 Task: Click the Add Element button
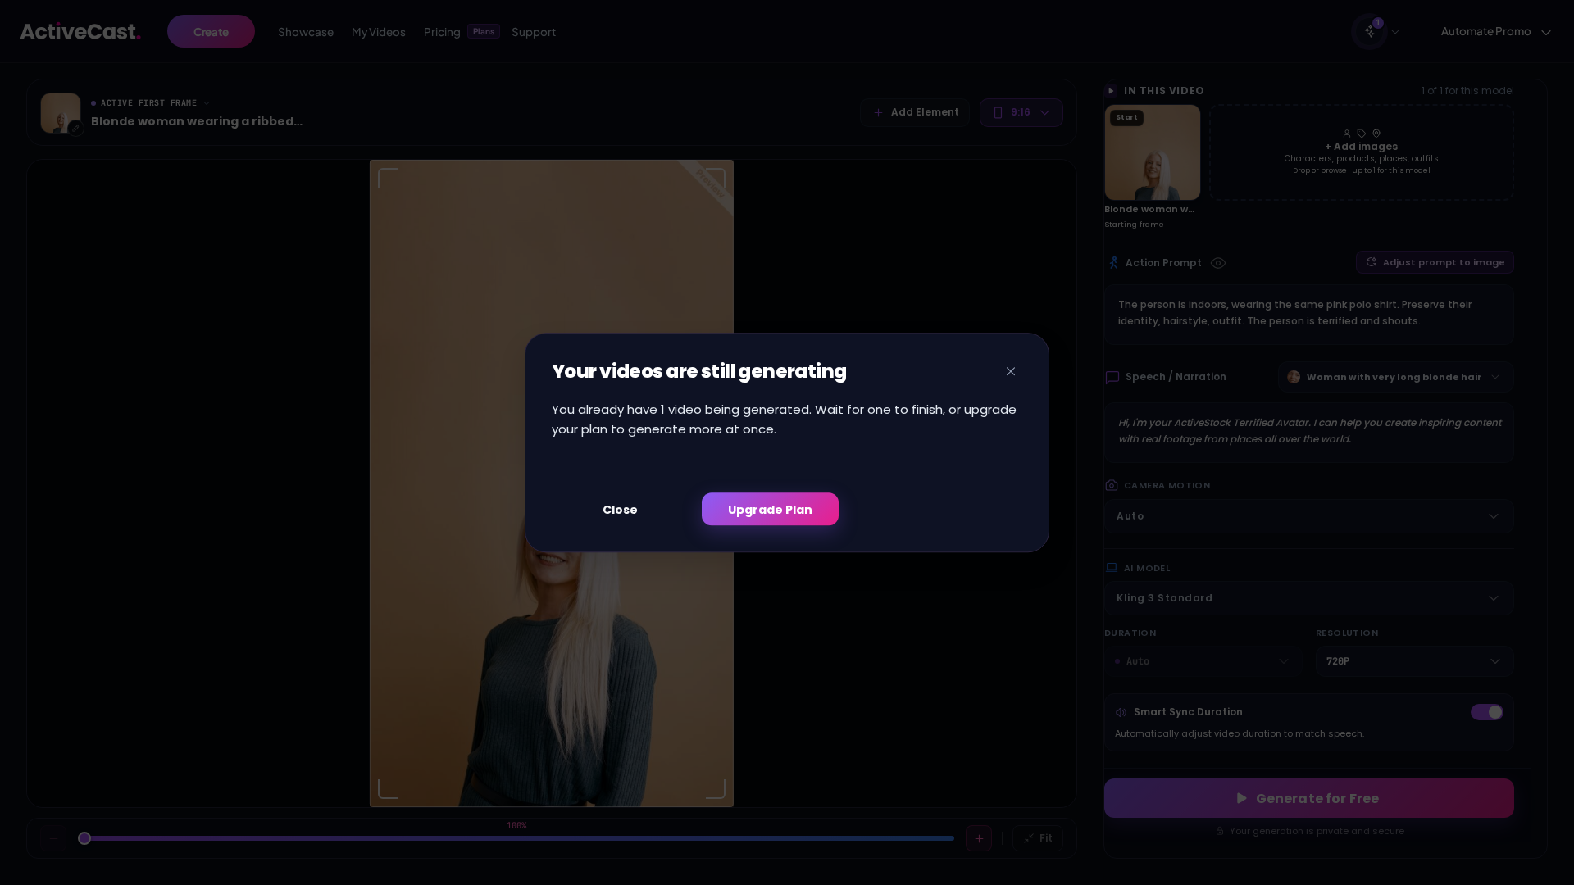coord(915,112)
